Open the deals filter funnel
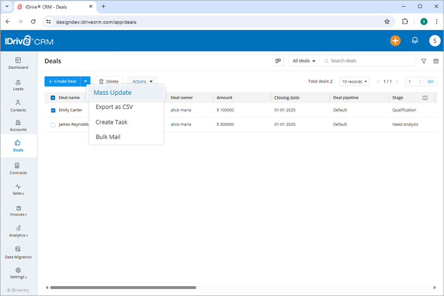 pos(423,61)
